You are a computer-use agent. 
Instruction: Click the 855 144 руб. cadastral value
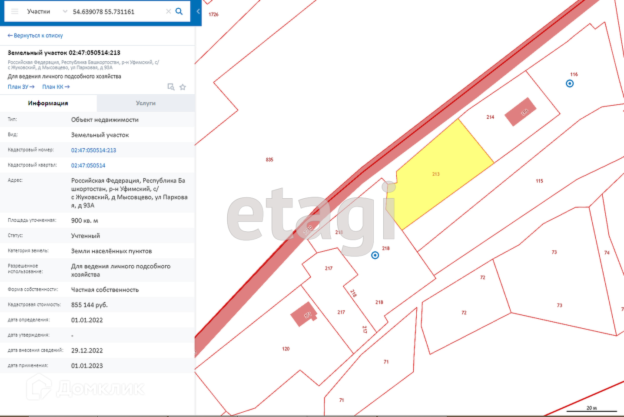90,305
